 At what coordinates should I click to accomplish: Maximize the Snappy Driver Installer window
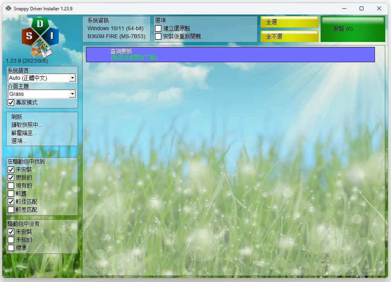[x=361, y=8]
